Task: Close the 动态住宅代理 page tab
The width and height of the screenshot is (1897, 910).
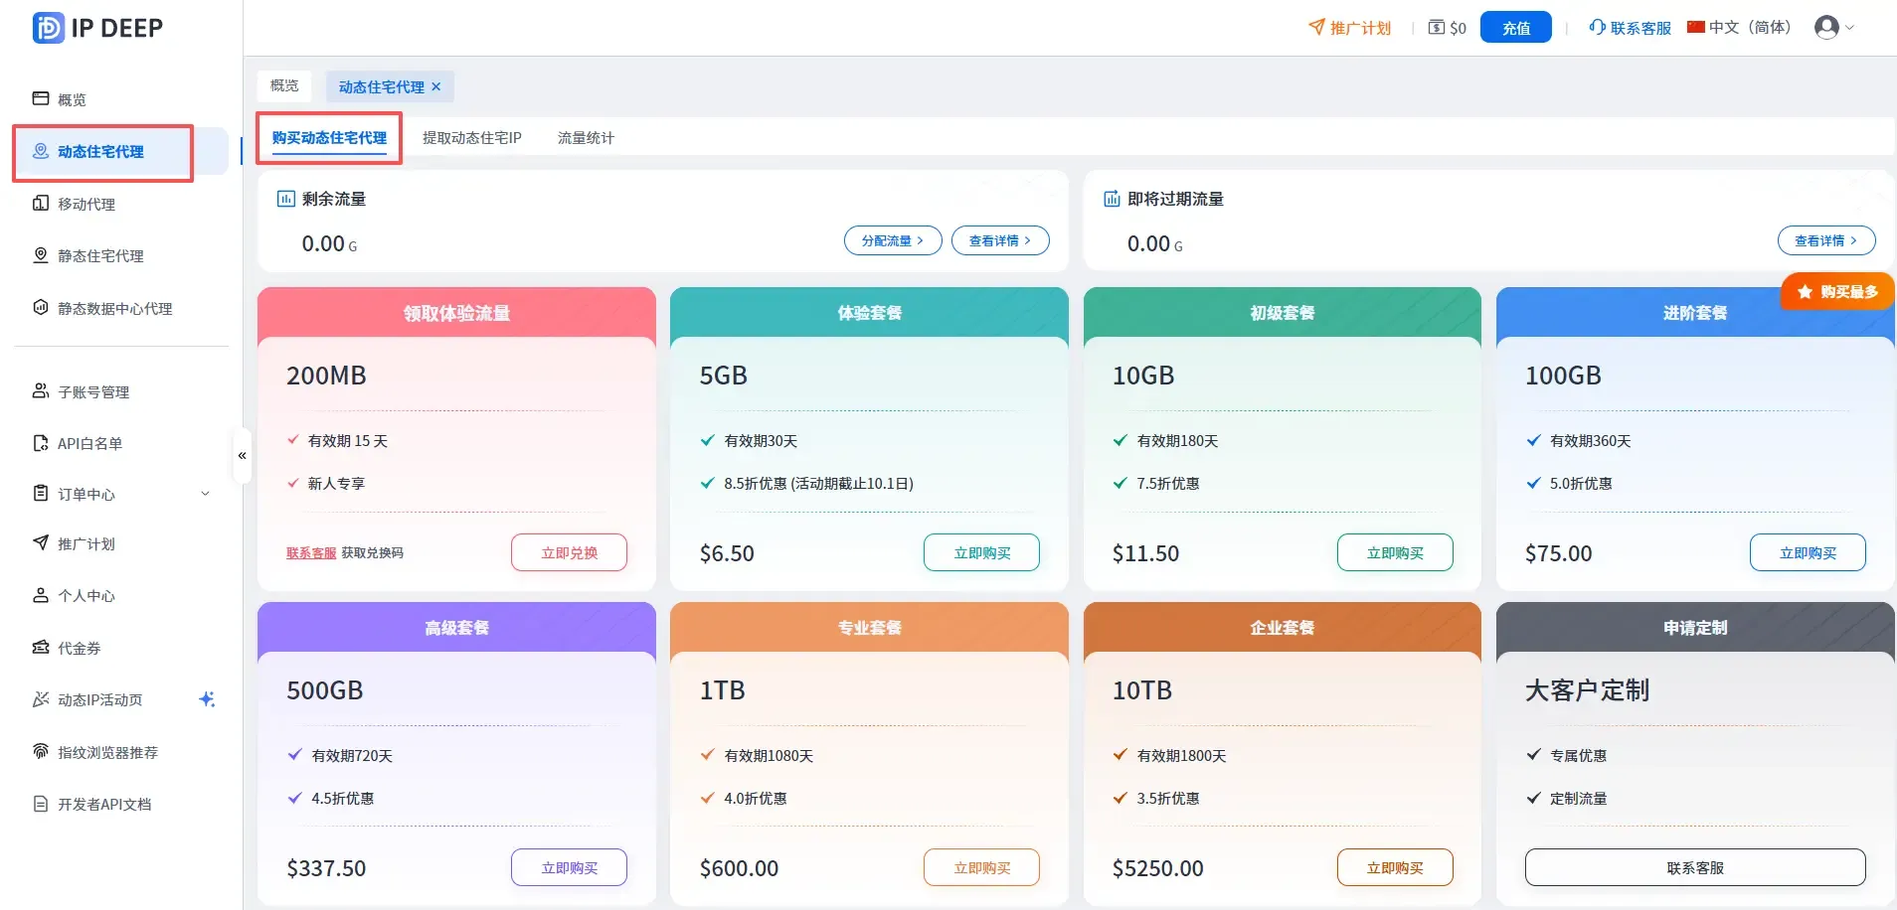Action: (435, 86)
